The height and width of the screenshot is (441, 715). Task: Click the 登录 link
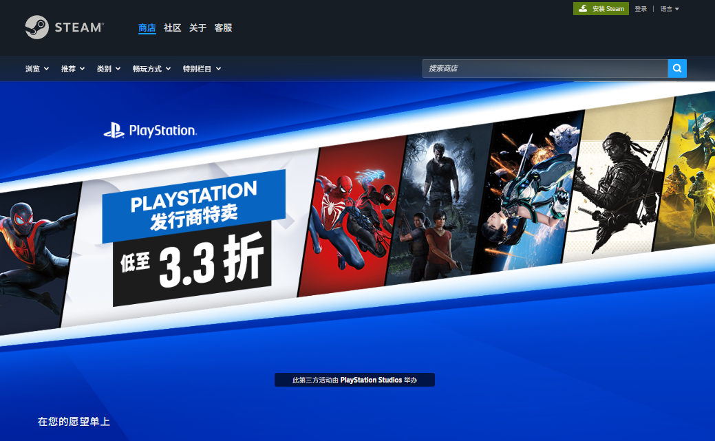click(640, 8)
